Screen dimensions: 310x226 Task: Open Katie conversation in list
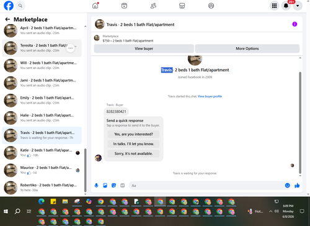(x=42, y=153)
